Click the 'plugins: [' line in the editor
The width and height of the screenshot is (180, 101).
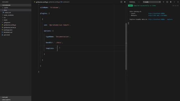pos(45,13)
